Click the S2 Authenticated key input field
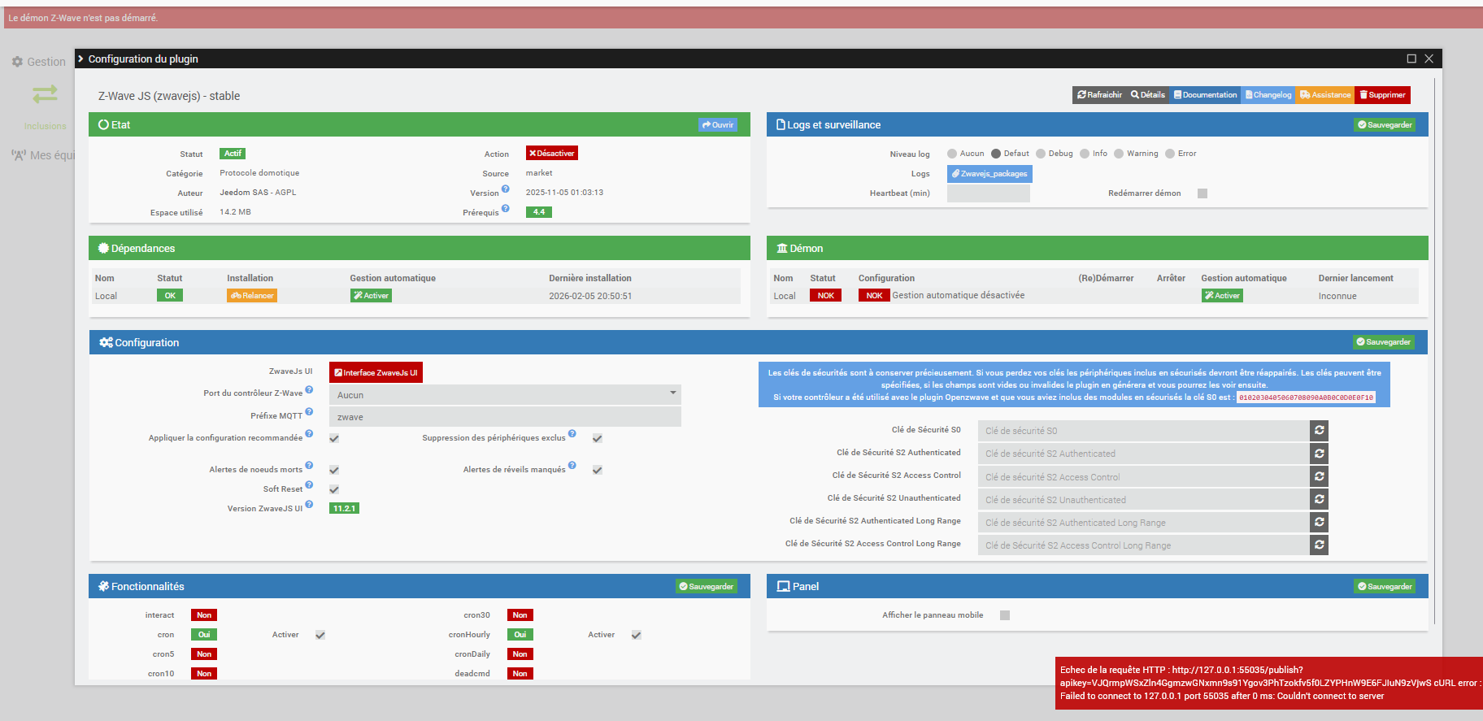The image size is (1483, 721). (1143, 454)
